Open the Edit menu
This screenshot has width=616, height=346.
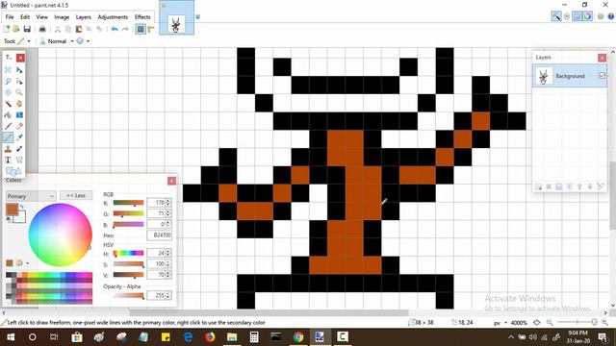(25, 17)
